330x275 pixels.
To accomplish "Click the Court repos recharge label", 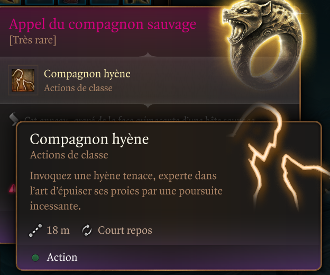I will coord(125,230).
